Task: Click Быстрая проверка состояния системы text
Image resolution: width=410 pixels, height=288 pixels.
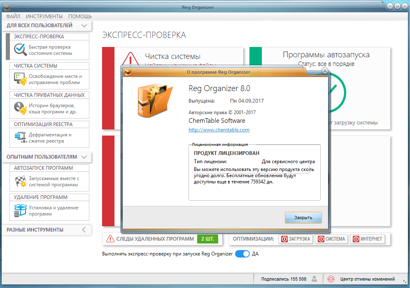Action: click(x=50, y=50)
